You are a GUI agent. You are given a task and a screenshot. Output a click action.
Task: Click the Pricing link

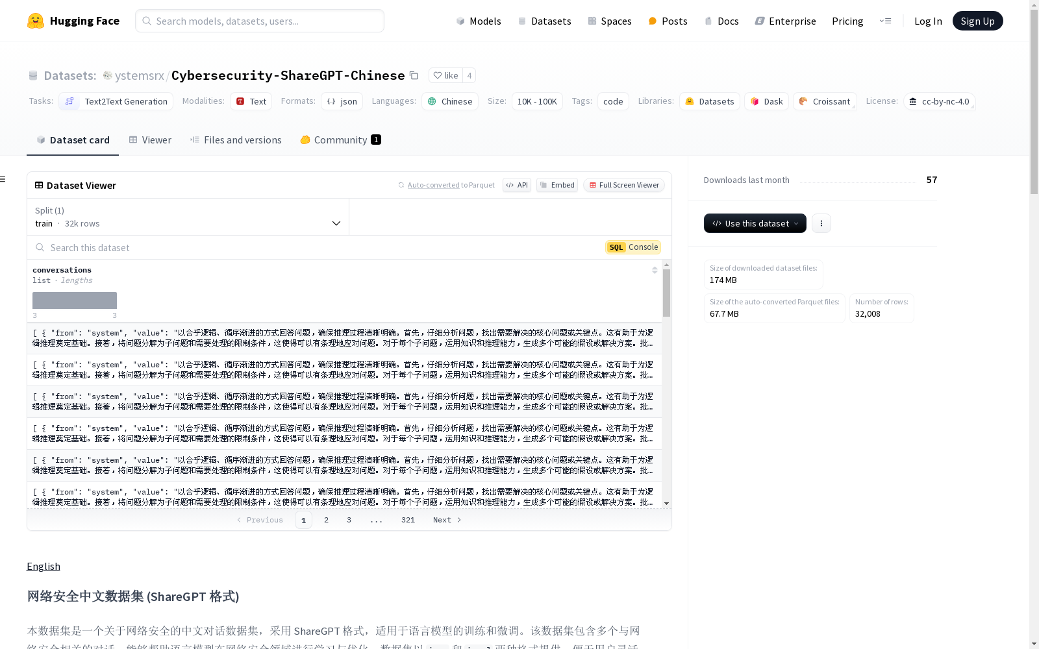pos(847,21)
